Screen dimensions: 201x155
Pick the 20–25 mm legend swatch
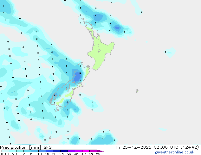[56, 151]
